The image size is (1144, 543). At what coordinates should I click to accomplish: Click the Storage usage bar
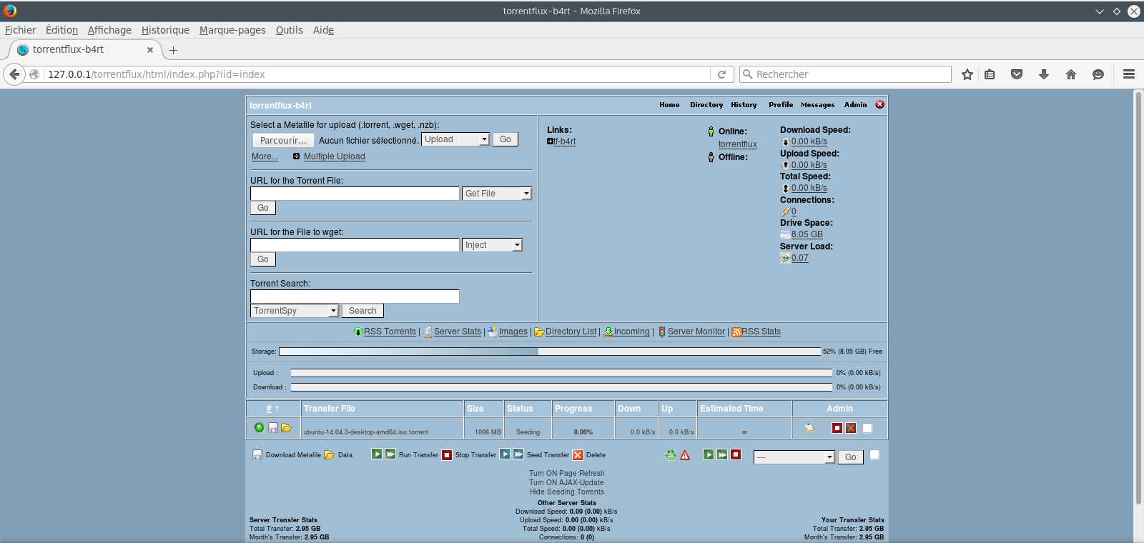point(550,352)
